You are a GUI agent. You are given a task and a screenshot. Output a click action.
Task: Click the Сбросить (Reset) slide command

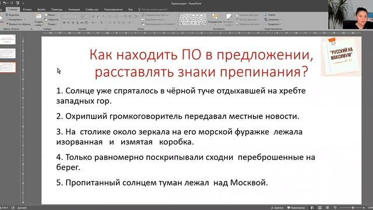(51, 19)
